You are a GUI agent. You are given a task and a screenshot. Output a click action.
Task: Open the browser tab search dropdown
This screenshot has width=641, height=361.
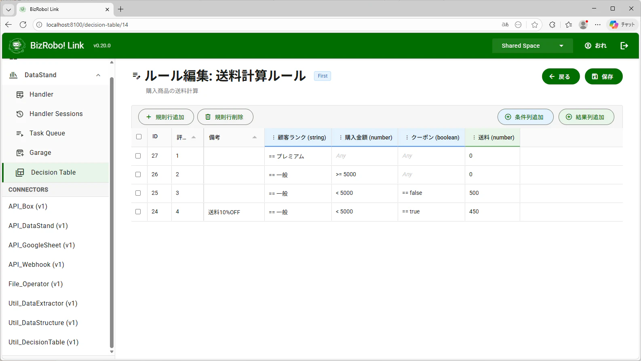click(8, 9)
